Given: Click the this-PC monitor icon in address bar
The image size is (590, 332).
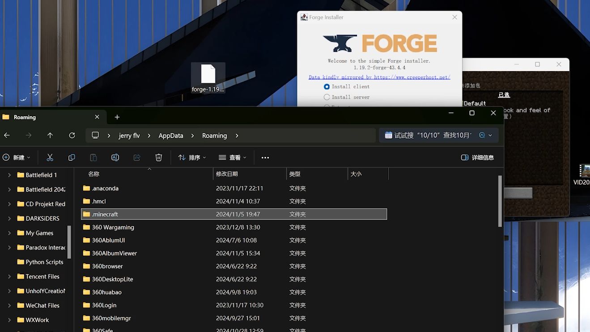Looking at the screenshot, I should 95,135.
